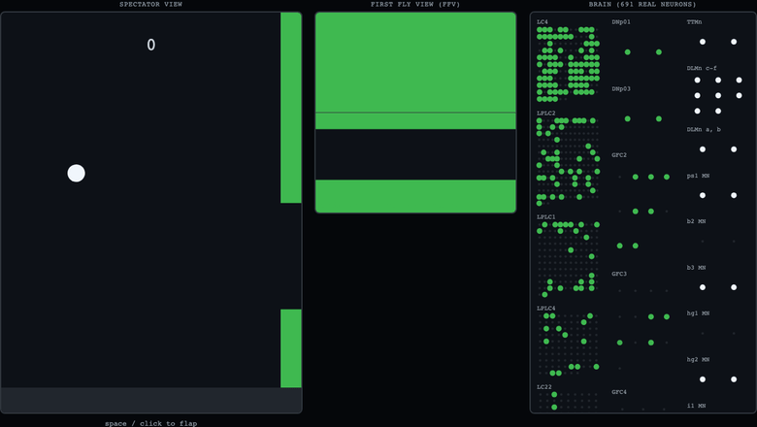The image size is (757, 427).
Task: Click the upper green pipe in spectator view
Action: pos(291,108)
